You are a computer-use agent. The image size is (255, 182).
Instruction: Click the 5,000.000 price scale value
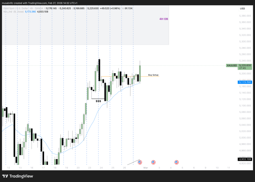point(245,138)
